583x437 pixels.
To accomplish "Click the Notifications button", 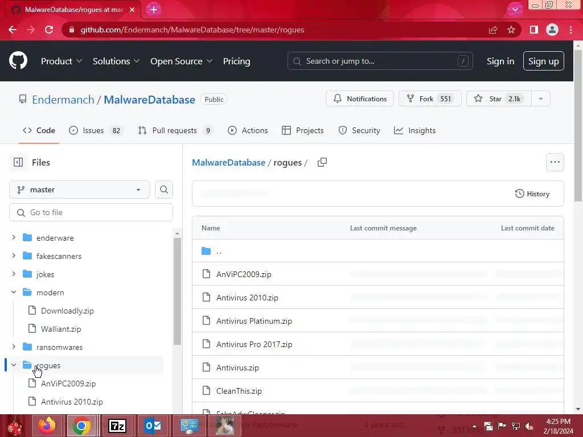I will coord(360,99).
